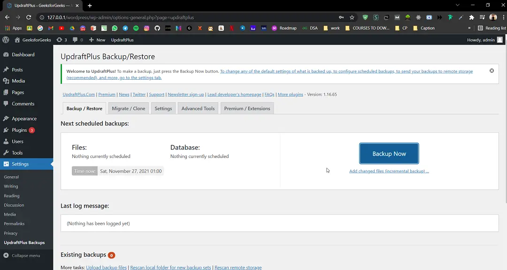507x270 pixels.
Task: Click the Upload backup files link
Action: (107, 267)
